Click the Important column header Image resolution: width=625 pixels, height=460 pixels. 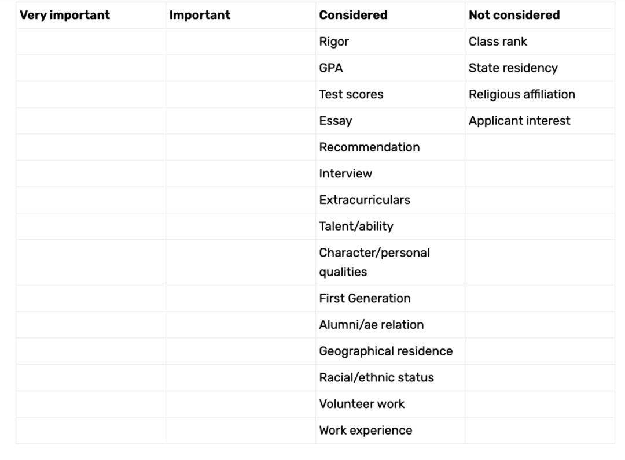click(200, 16)
